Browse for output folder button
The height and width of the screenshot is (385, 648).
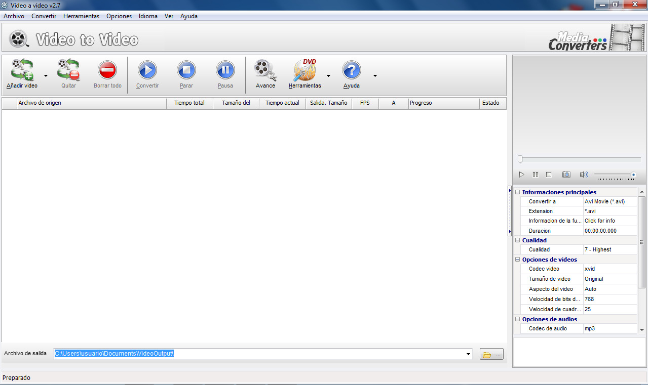(491, 354)
